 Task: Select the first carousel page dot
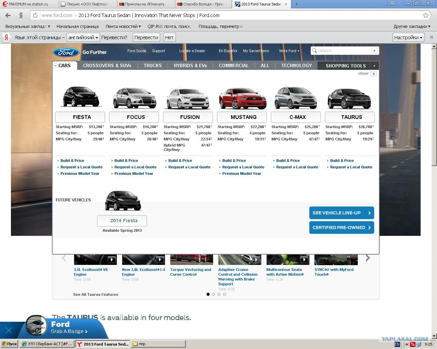pyautogui.click(x=208, y=294)
